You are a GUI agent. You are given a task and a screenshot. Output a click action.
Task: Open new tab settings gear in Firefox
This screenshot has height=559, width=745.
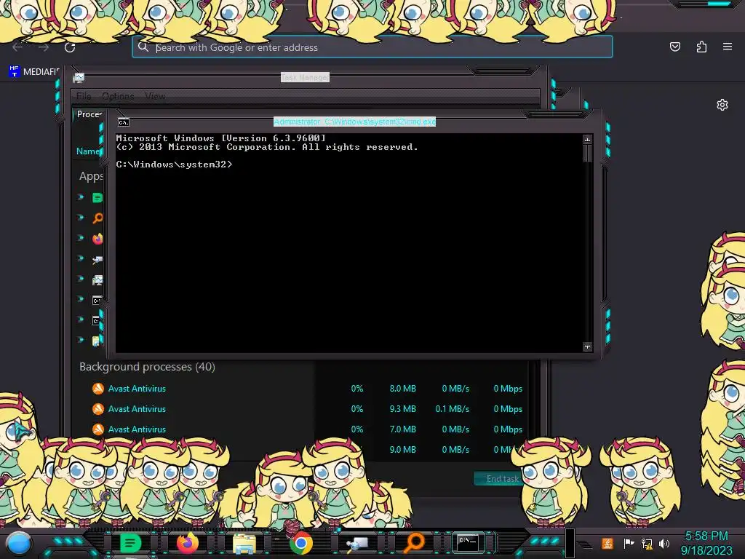coord(722,105)
